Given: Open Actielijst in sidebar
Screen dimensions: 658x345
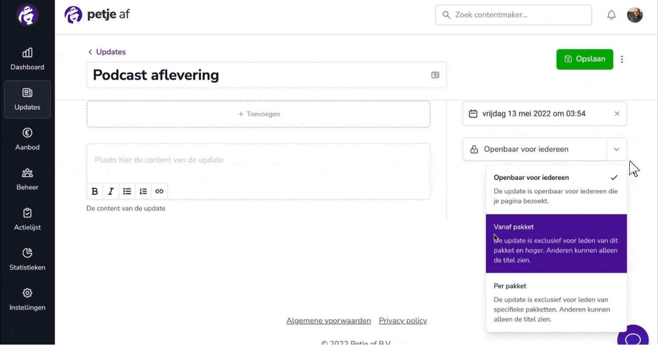Looking at the screenshot, I should [27, 220].
